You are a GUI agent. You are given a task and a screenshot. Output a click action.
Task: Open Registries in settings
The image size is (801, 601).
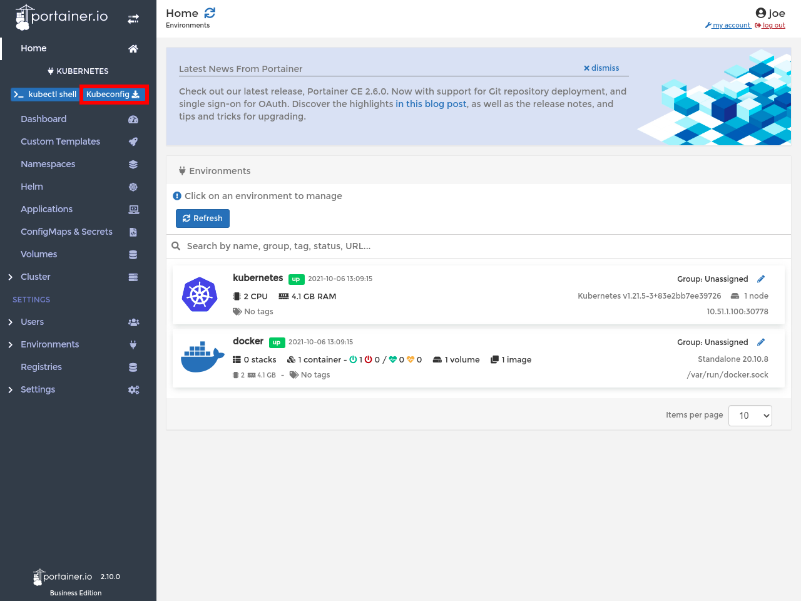[41, 367]
